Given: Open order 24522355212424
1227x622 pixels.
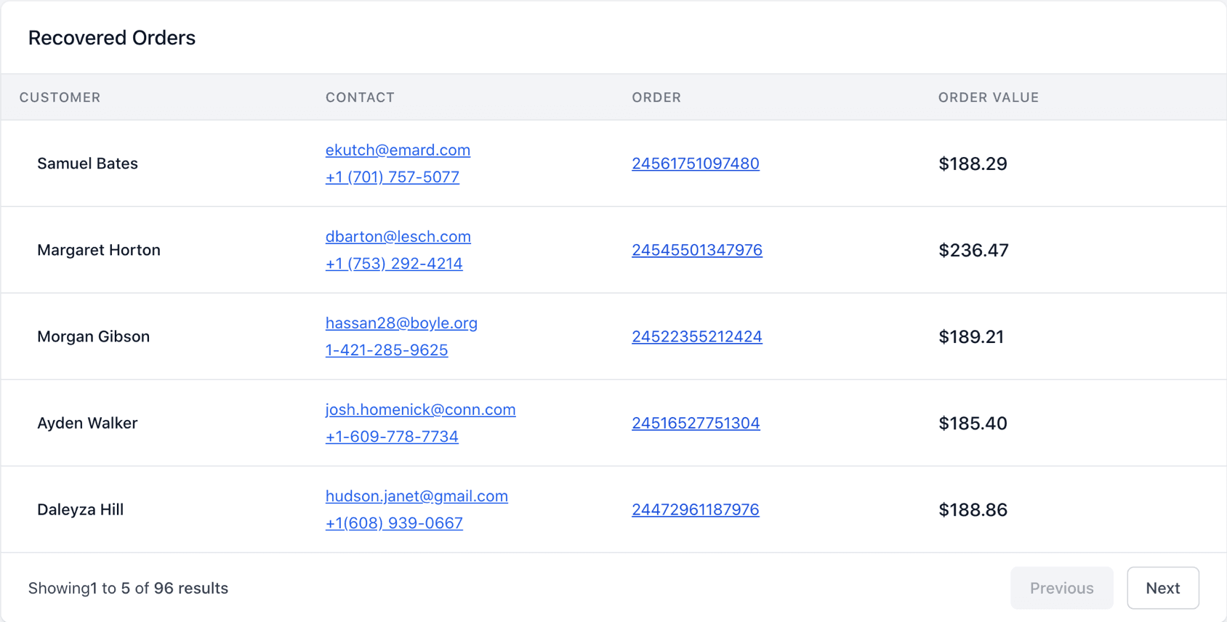Looking at the screenshot, I should tap(697, 336).
